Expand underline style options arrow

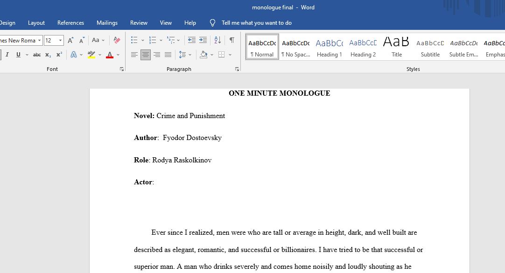click(x=27, y=55)
